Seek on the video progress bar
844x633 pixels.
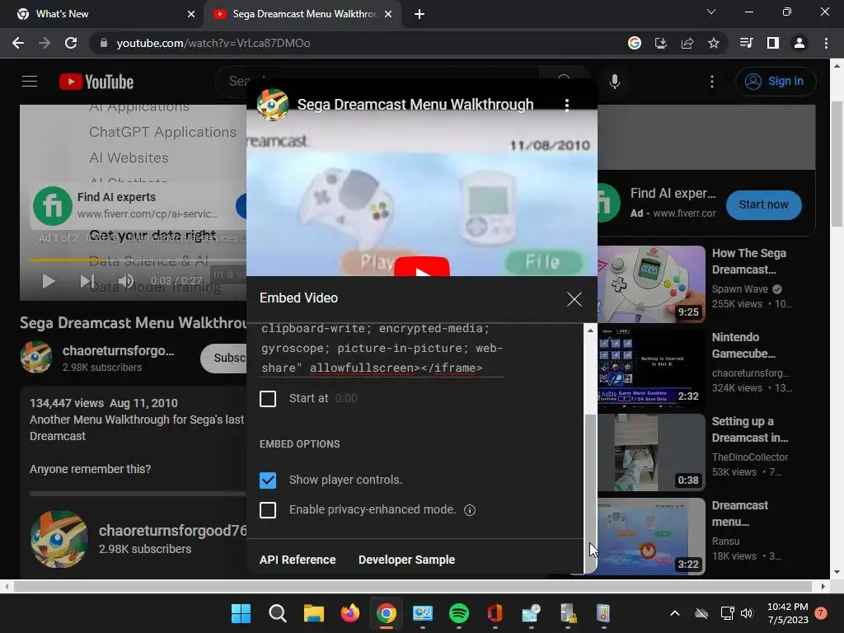(138, 260)
